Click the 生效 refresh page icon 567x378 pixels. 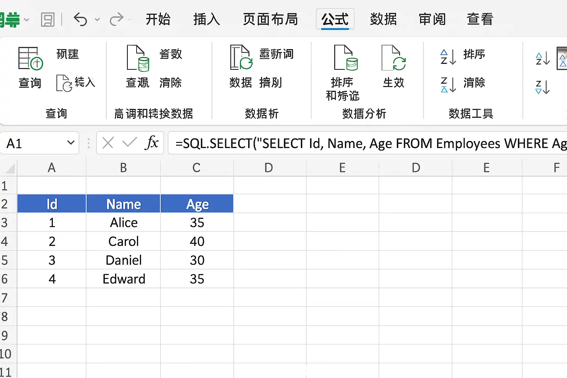[394, 58]
